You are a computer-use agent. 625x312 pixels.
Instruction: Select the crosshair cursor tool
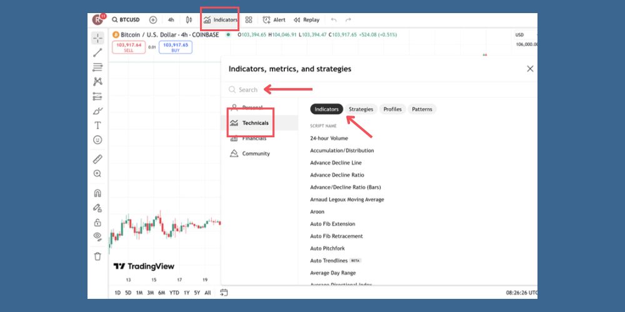tap(97, 38)
